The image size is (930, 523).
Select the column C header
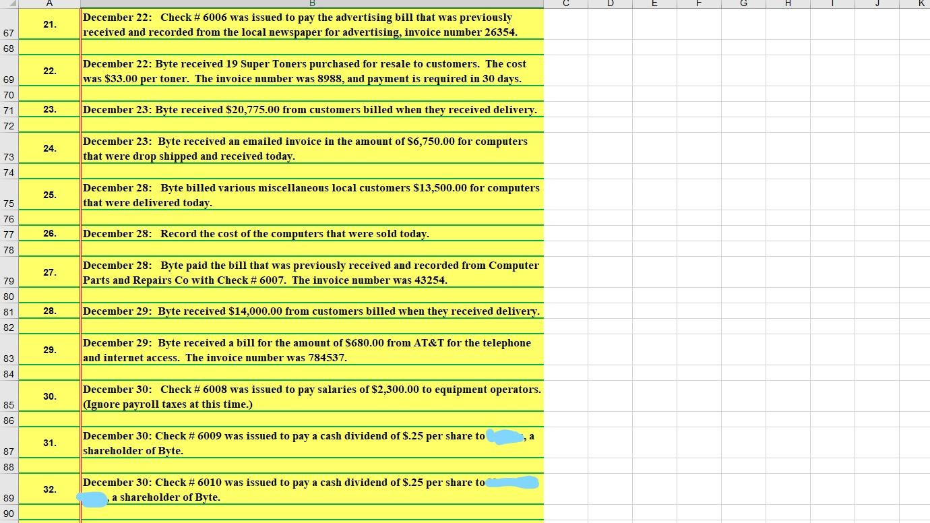(x=566, y=3)
